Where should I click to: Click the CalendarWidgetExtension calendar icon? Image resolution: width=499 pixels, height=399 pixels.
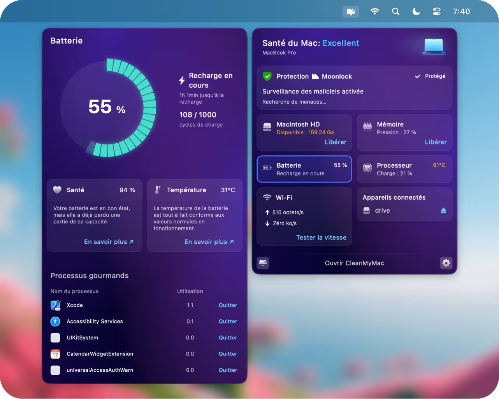coord(55,354)
